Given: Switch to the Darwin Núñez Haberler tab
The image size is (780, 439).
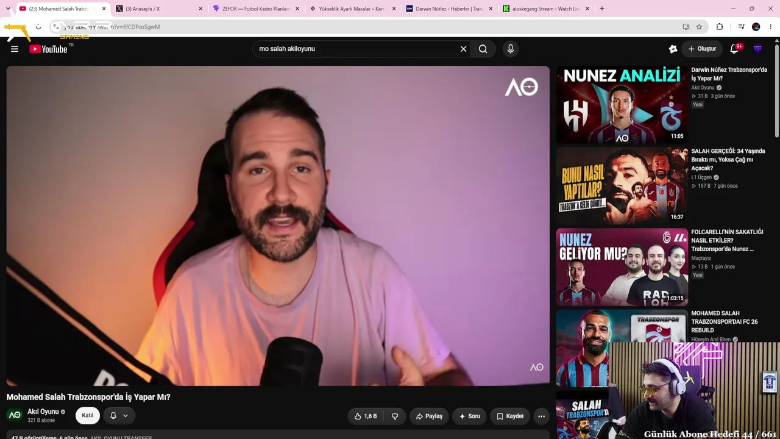Looking at the screenshot, I should point(450,9).
